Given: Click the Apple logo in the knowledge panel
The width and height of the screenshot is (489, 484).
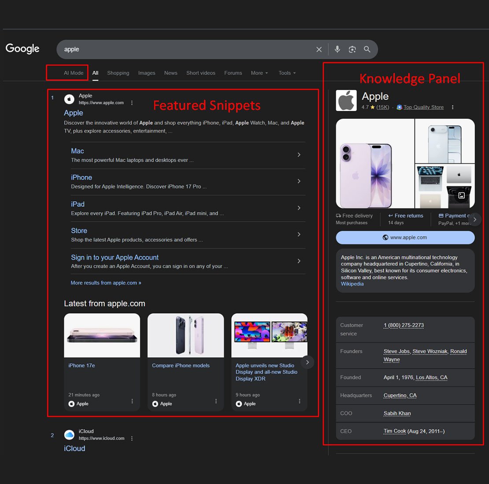Looking at the screenshot, I should point(346,100).
